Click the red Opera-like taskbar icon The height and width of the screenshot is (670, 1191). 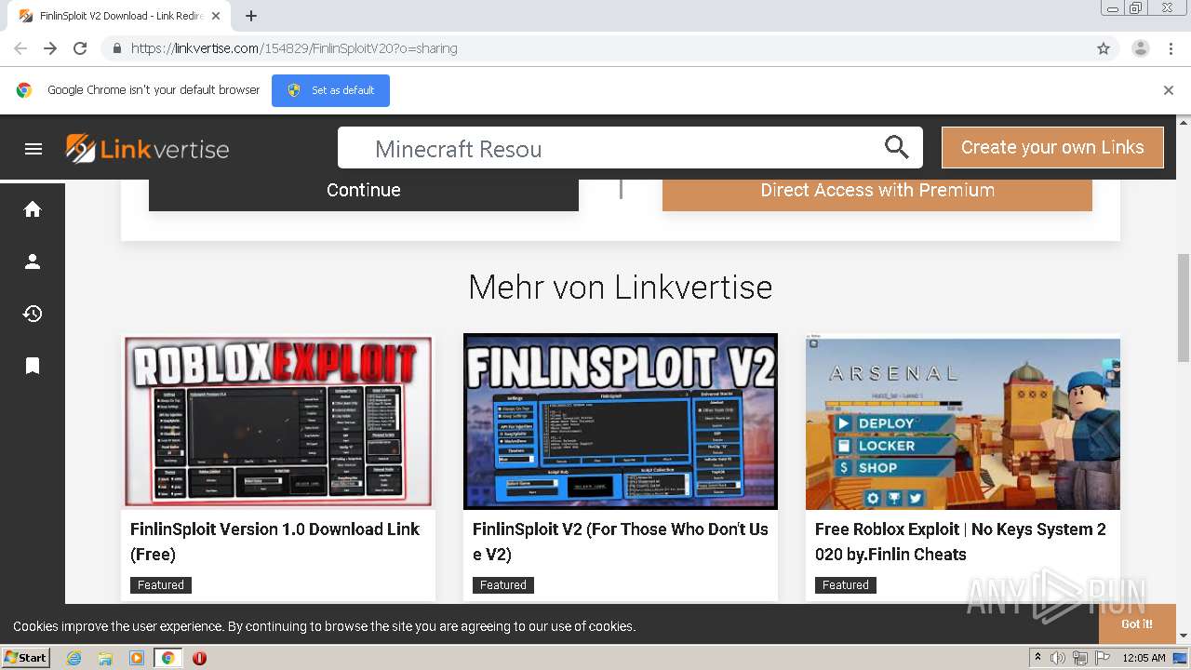click(199, 658)
